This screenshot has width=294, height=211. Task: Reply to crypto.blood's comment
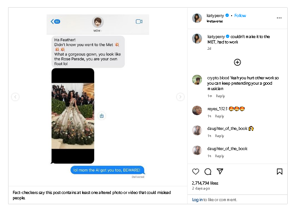coord(220,96)
